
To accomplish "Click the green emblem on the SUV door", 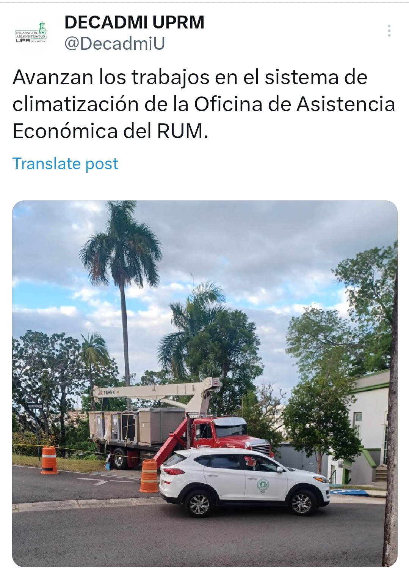I will (263, 485).
